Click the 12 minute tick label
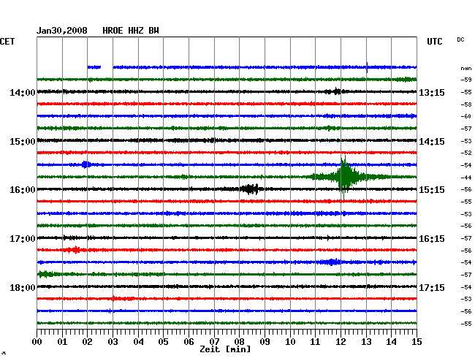The width and height of the screenshot is (475, 361). [x=341, y=342]
